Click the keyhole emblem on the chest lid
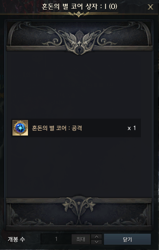Viewport: 159px width, 250px height. click(79, 50)
